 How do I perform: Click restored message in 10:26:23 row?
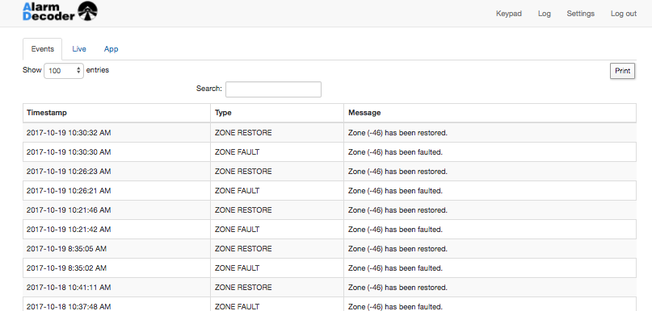click(x=398, y=172)
